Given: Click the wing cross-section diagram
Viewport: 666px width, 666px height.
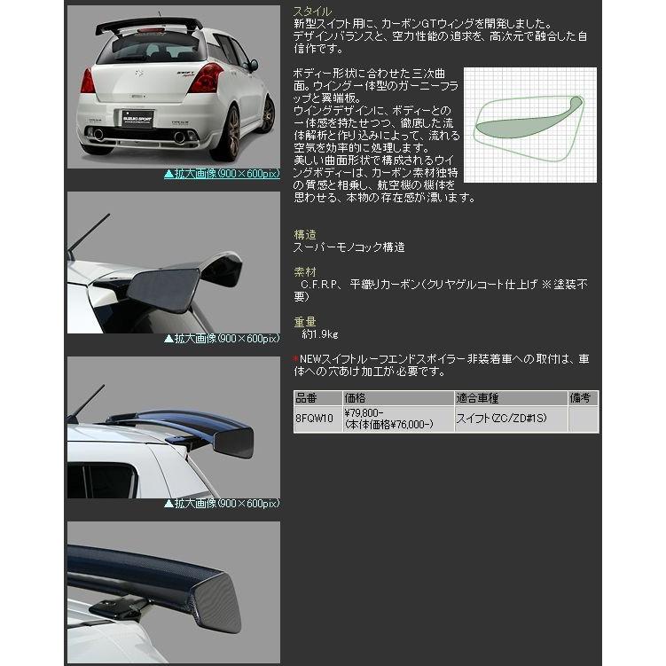Looking at the screenshot, I should [x=530, y=125].
